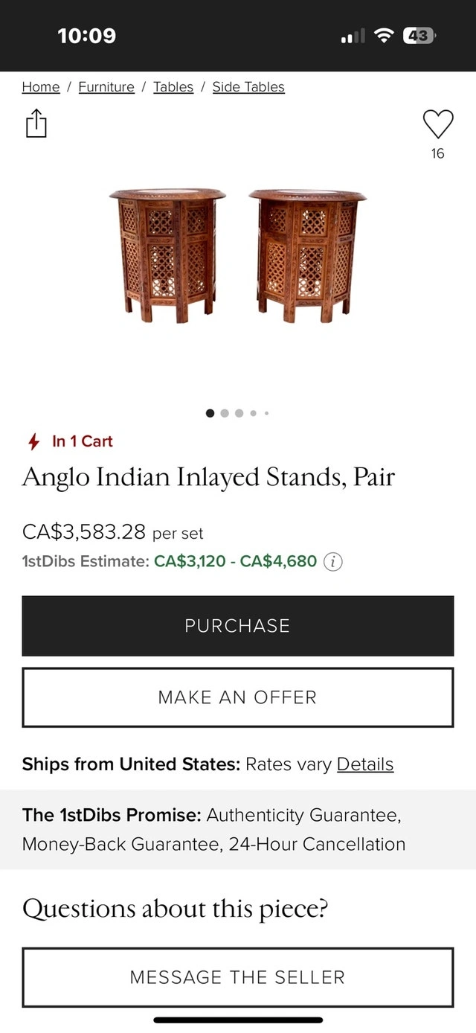
Task: Jump to third carousel image dot
Action: [x=239, y=414]
